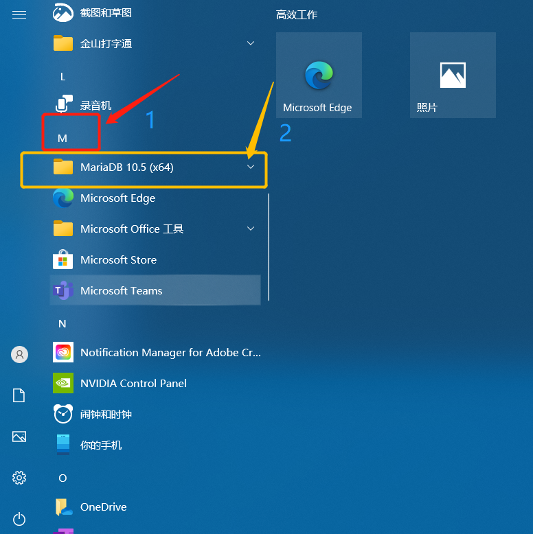Launch the 录音机 recorder icon
Image resolution: width=533 pixels, height=534 pixels.
click(64, 104)
